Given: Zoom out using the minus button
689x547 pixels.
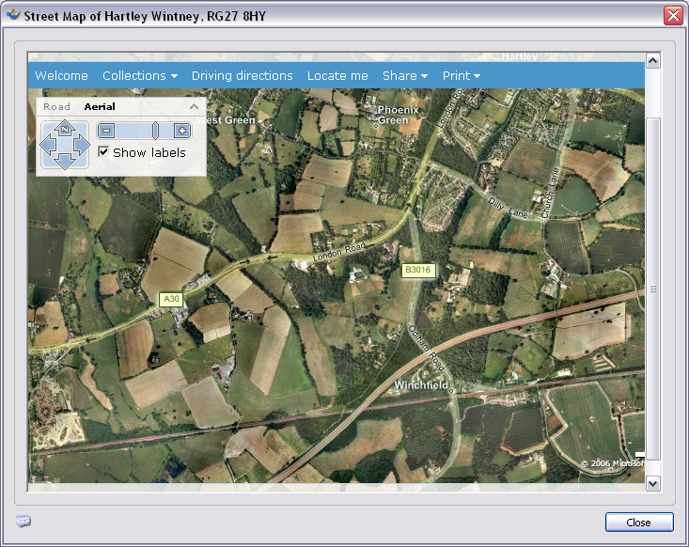Looking at the screenshot, I should [107, 131].
